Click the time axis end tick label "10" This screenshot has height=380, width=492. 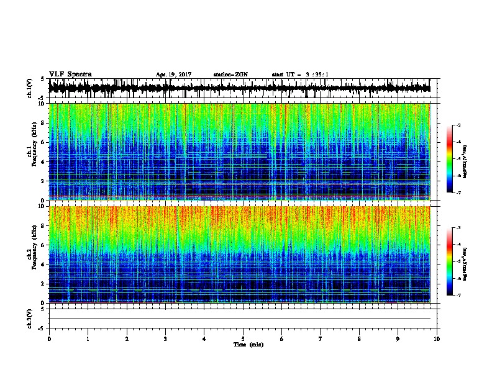pos(437,338)
